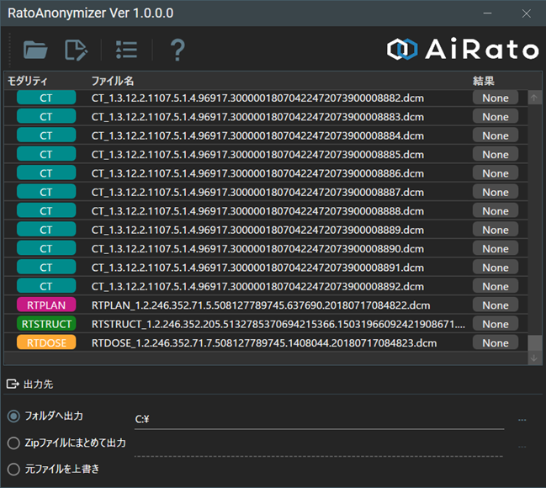Viewport: 546px width, 488px height.
Task: Click CT badge of file 08892
Action: [46, 286]
